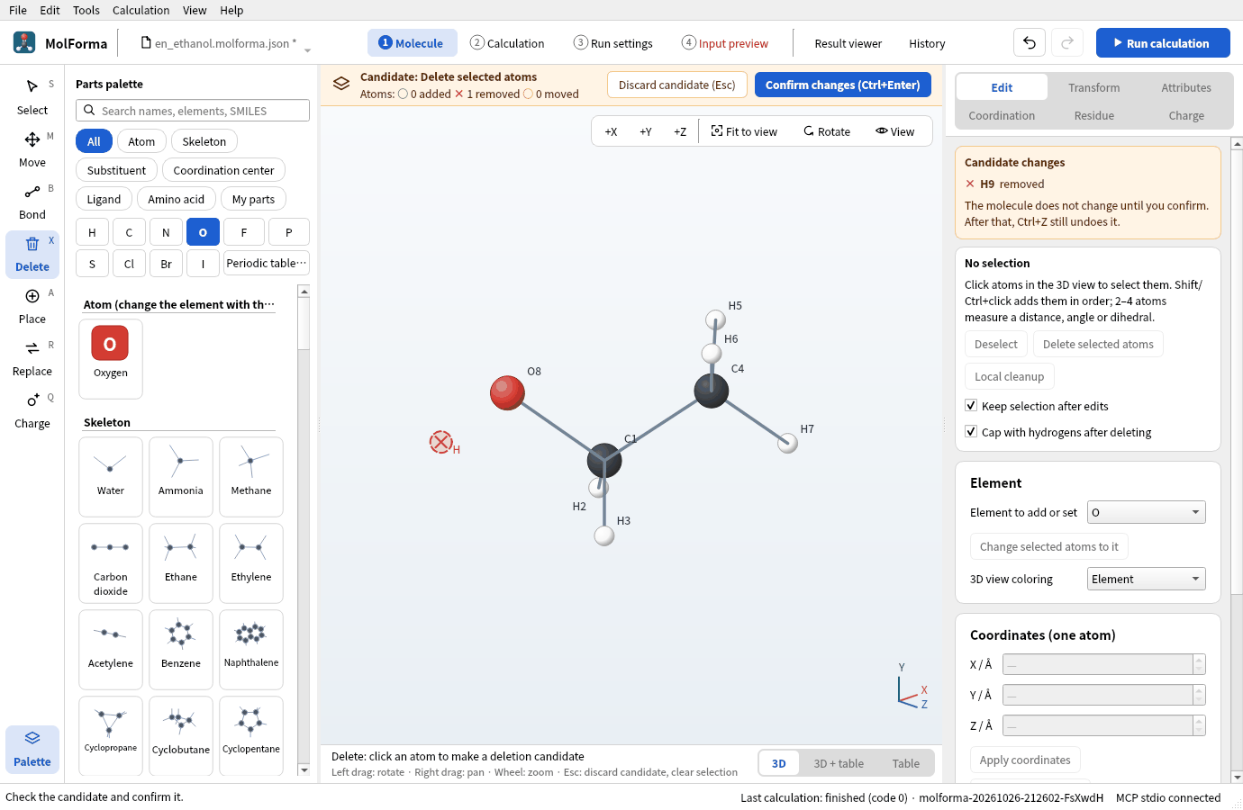Open the Tools menu
1243x810 pixels.
[x=86, y=10]
